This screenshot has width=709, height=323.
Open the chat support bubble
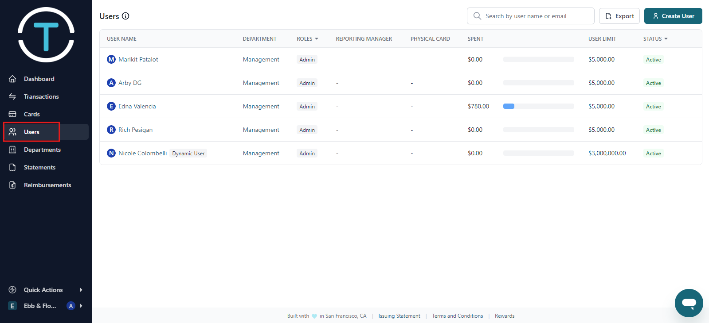click(689, 303)
